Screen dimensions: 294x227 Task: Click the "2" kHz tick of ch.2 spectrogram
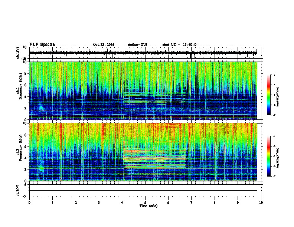tap(26, 170)
